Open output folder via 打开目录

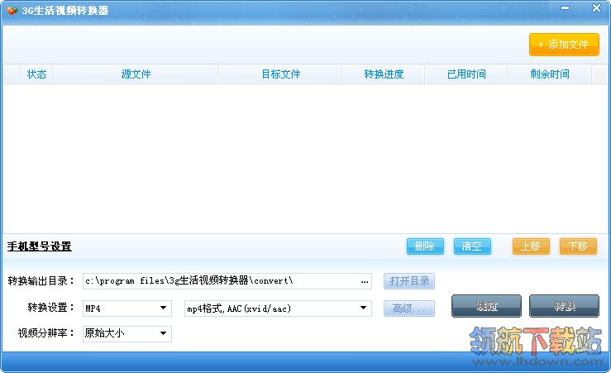[x=409, y=281]
